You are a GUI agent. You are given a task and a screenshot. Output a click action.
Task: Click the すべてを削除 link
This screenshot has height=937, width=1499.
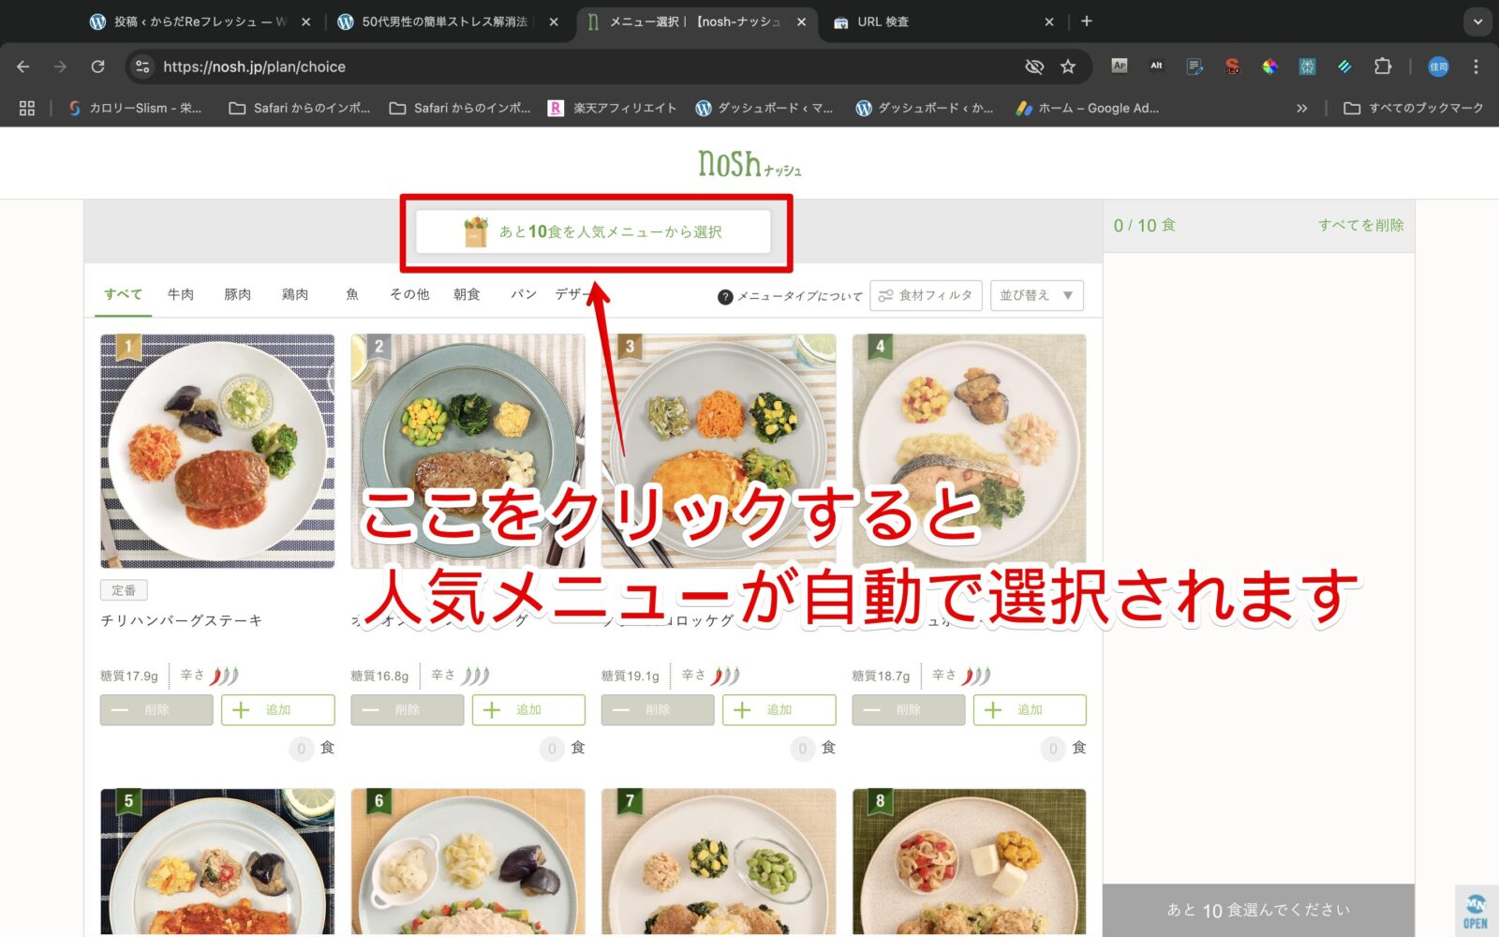(1360, 225)
